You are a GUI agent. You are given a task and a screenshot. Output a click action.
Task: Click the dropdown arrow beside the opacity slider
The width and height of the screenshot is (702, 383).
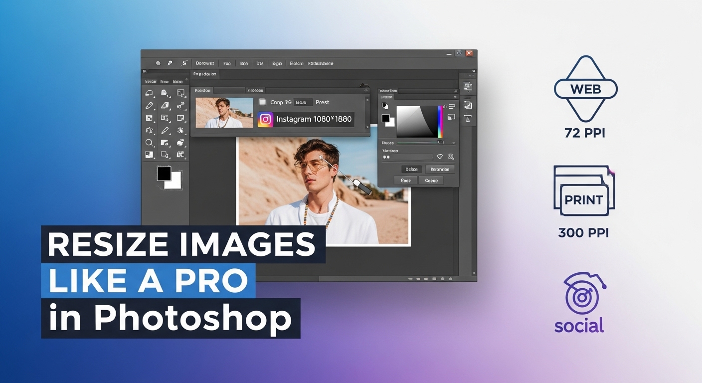pos(454,143)
